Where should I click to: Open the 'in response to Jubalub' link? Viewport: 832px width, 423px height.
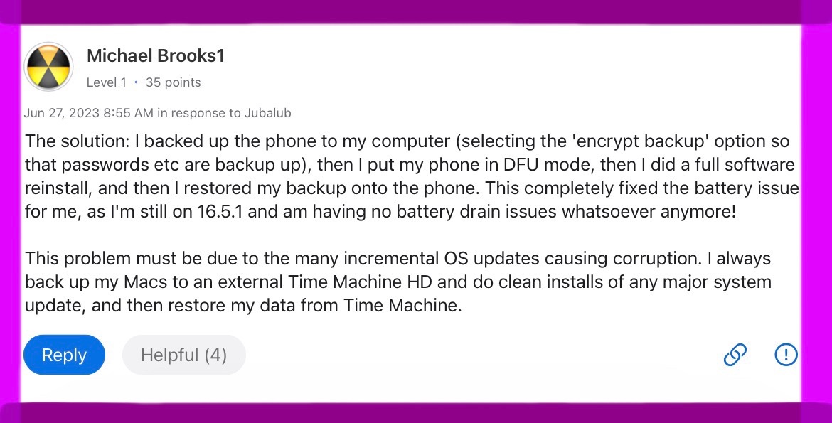point(224,113)
